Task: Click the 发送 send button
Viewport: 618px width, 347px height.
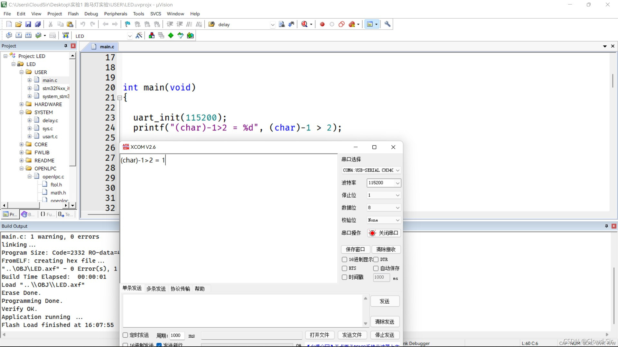Action: (385, 301)
